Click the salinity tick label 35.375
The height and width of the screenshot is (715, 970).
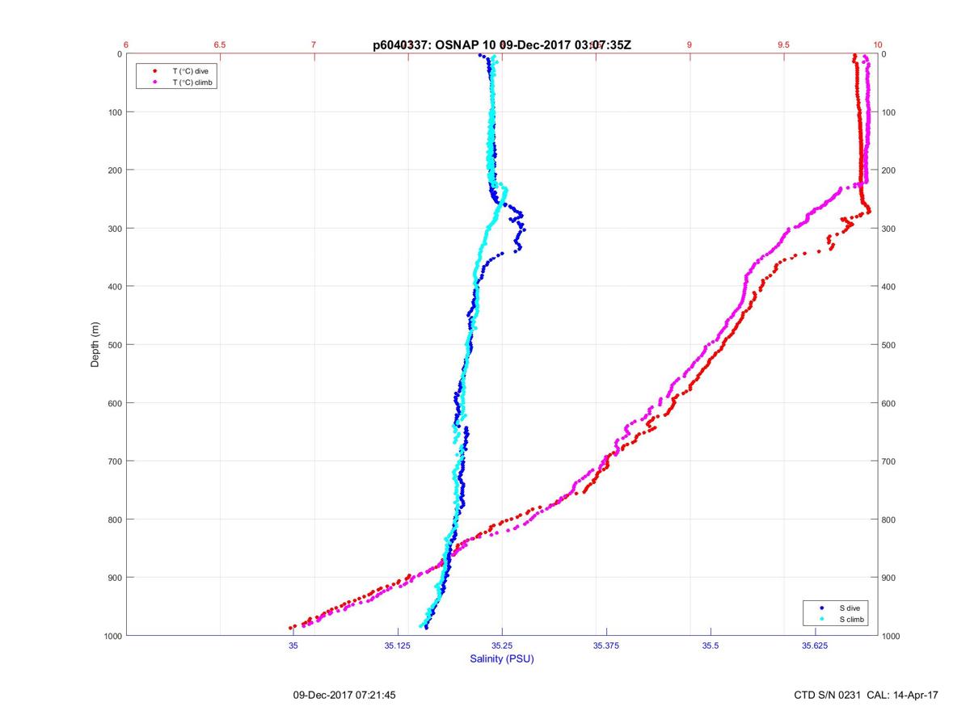coord(606,646)
